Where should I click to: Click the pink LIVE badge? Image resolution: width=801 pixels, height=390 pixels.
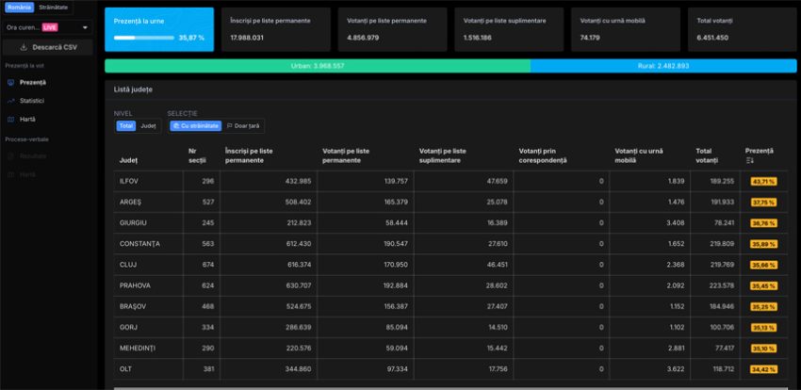pyautogui.click(x=49, y=28)
